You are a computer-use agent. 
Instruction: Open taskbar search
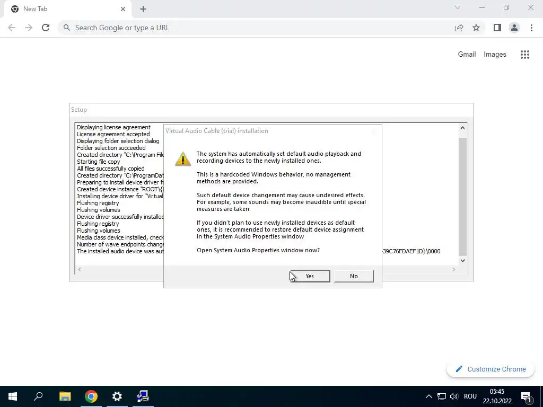(x=38, y=396)
